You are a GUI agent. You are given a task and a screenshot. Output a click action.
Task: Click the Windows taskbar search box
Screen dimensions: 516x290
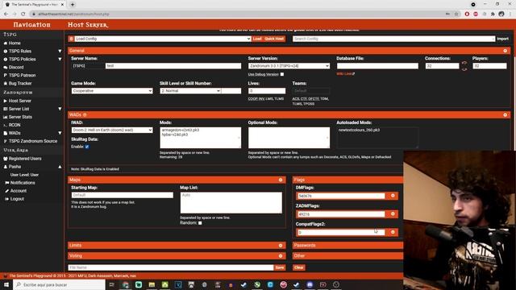coord(59,284)
